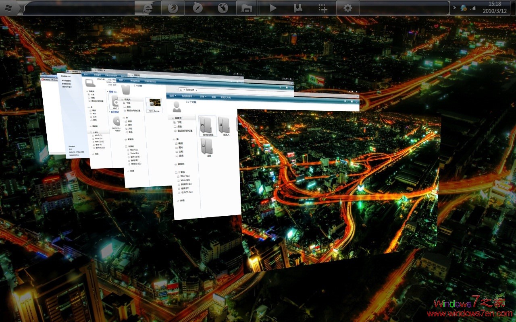This screenshot has width=516, height=322.
Task: Select 家庭组 in M11.theme window sidebar
Action: (129, 139)
